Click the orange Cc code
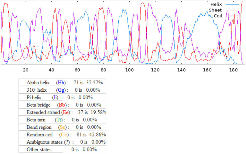The image size is (246, 154). pyautogui.click(x=64, y=135)
